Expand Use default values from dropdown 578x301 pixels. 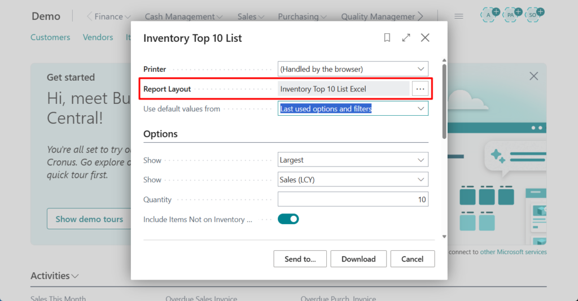point(353,108)
